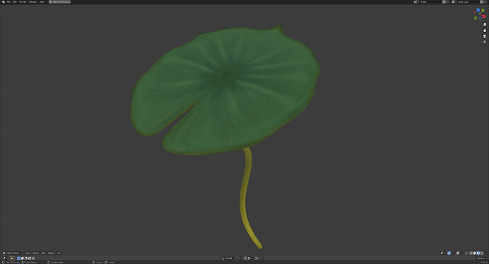Open the Object Mode dropdown
Viewport: 489px width, 264px height.
tap(13, 253)
